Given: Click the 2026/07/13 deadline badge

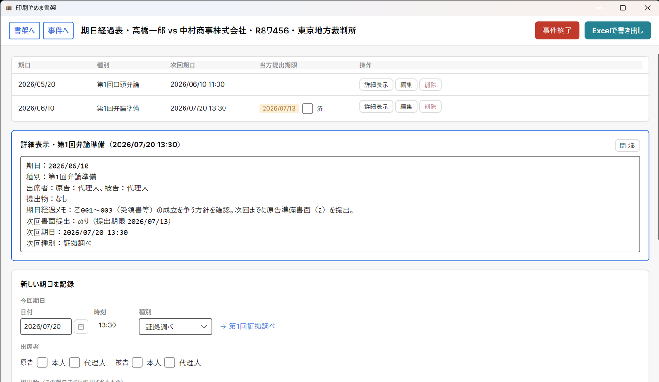Looking at the screenshot, I should (279, 108).
